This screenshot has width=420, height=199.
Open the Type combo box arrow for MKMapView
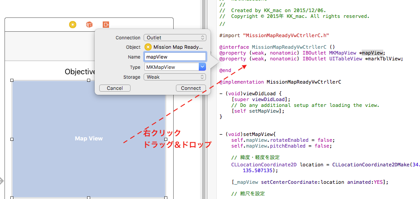click(202, 67)
